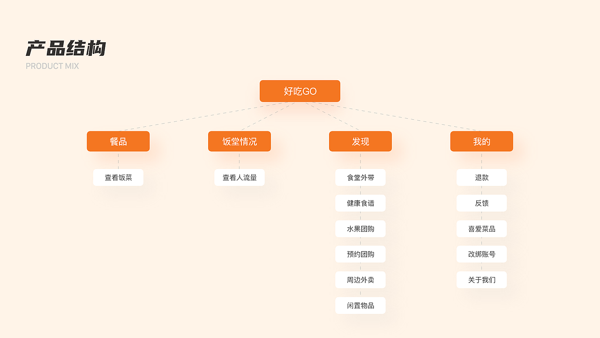This screenshot has width=600, height=338.
Task: Select the 餐品 category node
Action: coord(118,141)
